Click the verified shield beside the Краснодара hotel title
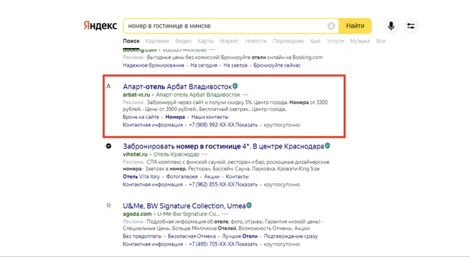This screenshot has height=257, width=470. 327,146
